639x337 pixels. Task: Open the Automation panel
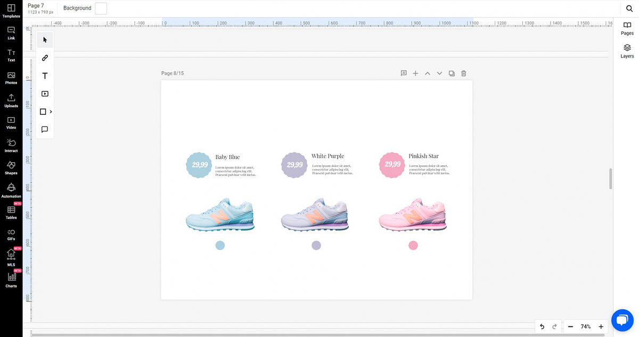tap(11, 190)
